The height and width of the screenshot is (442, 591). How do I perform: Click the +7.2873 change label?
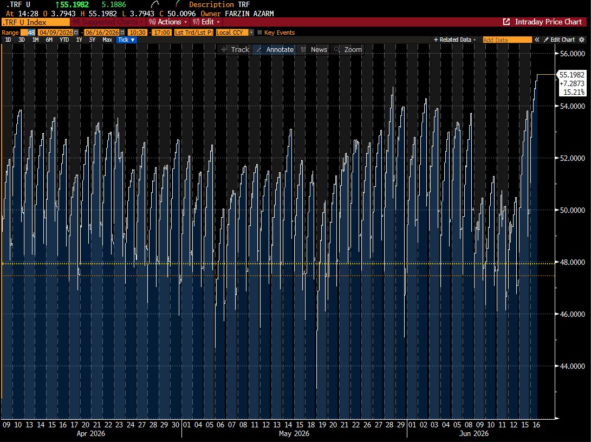point(572,83)
